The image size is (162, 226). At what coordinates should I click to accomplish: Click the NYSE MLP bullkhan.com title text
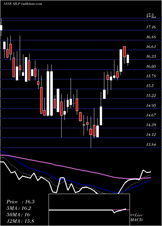[x=23, y=4]
